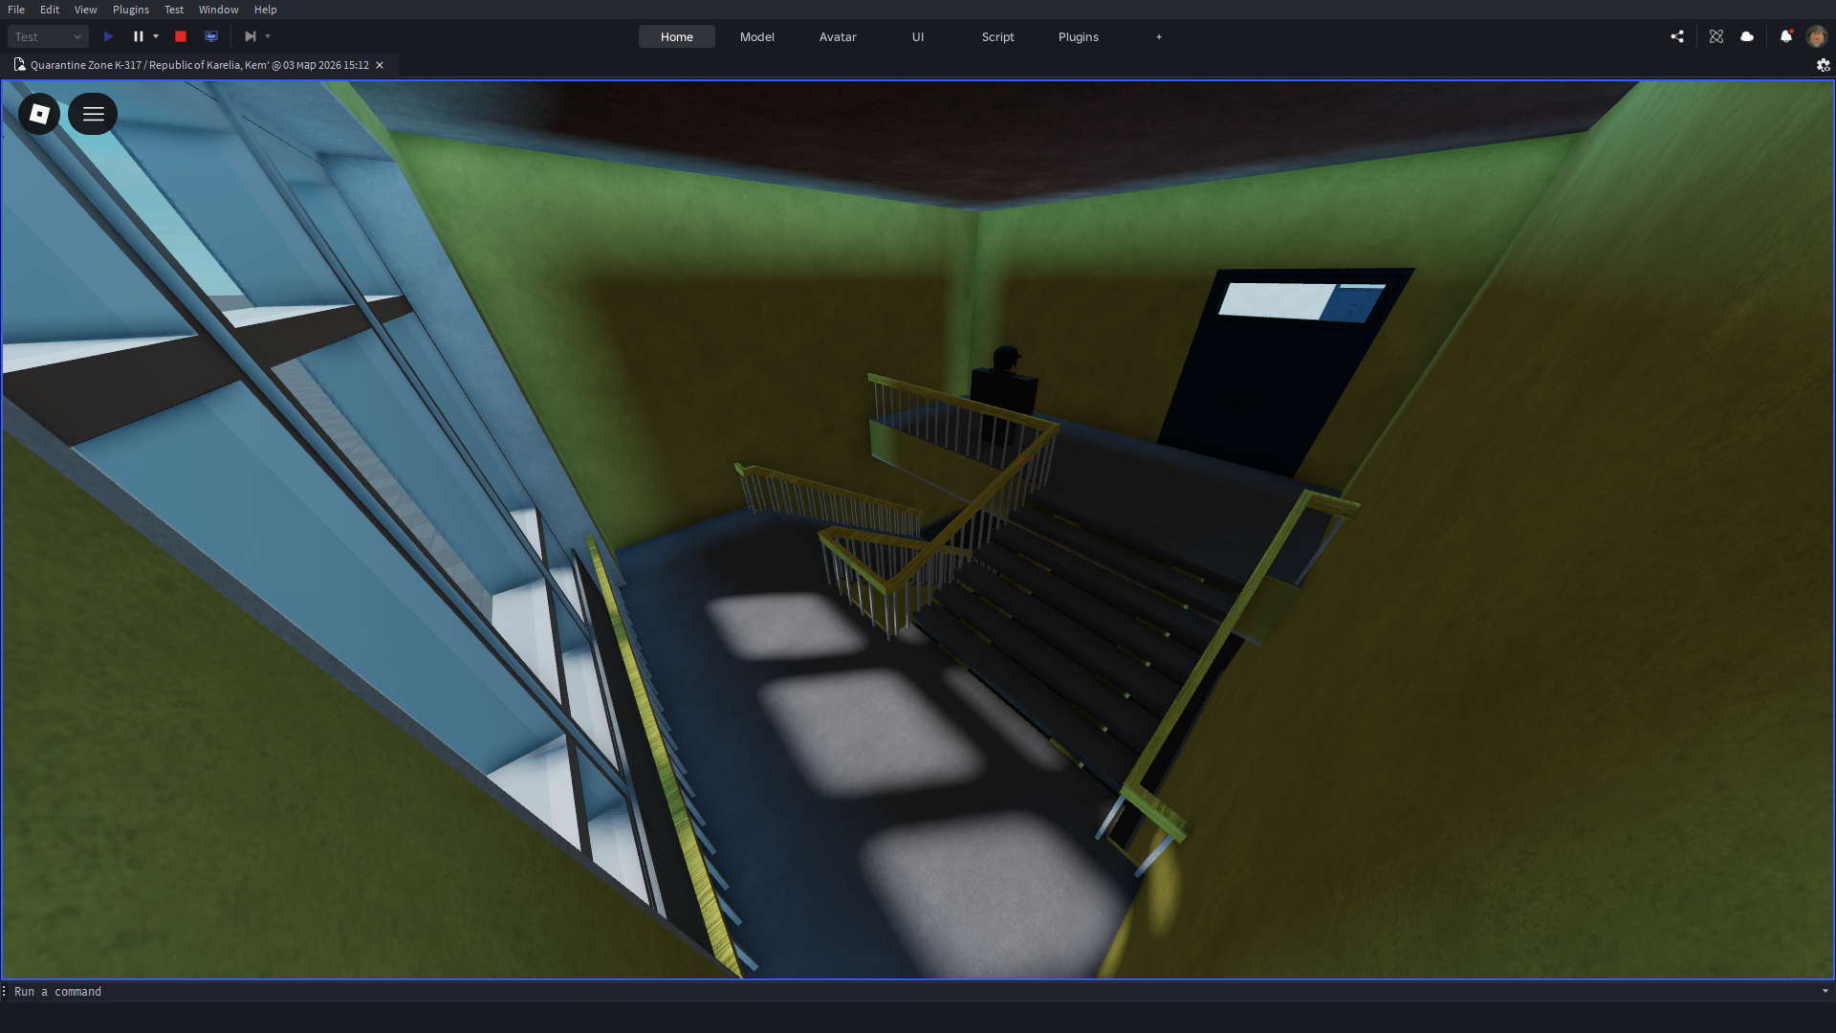Open the Roblox logo menu in viewport
Image resolution: width=1836 pixels, height=1033 pixels.
point(39,114)
